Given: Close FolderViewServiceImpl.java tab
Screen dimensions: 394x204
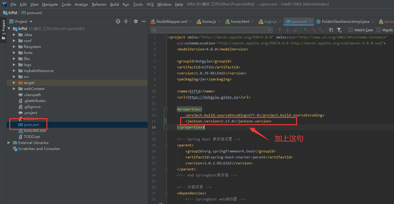Looking at the screenshot, I should tap(373, 22).
